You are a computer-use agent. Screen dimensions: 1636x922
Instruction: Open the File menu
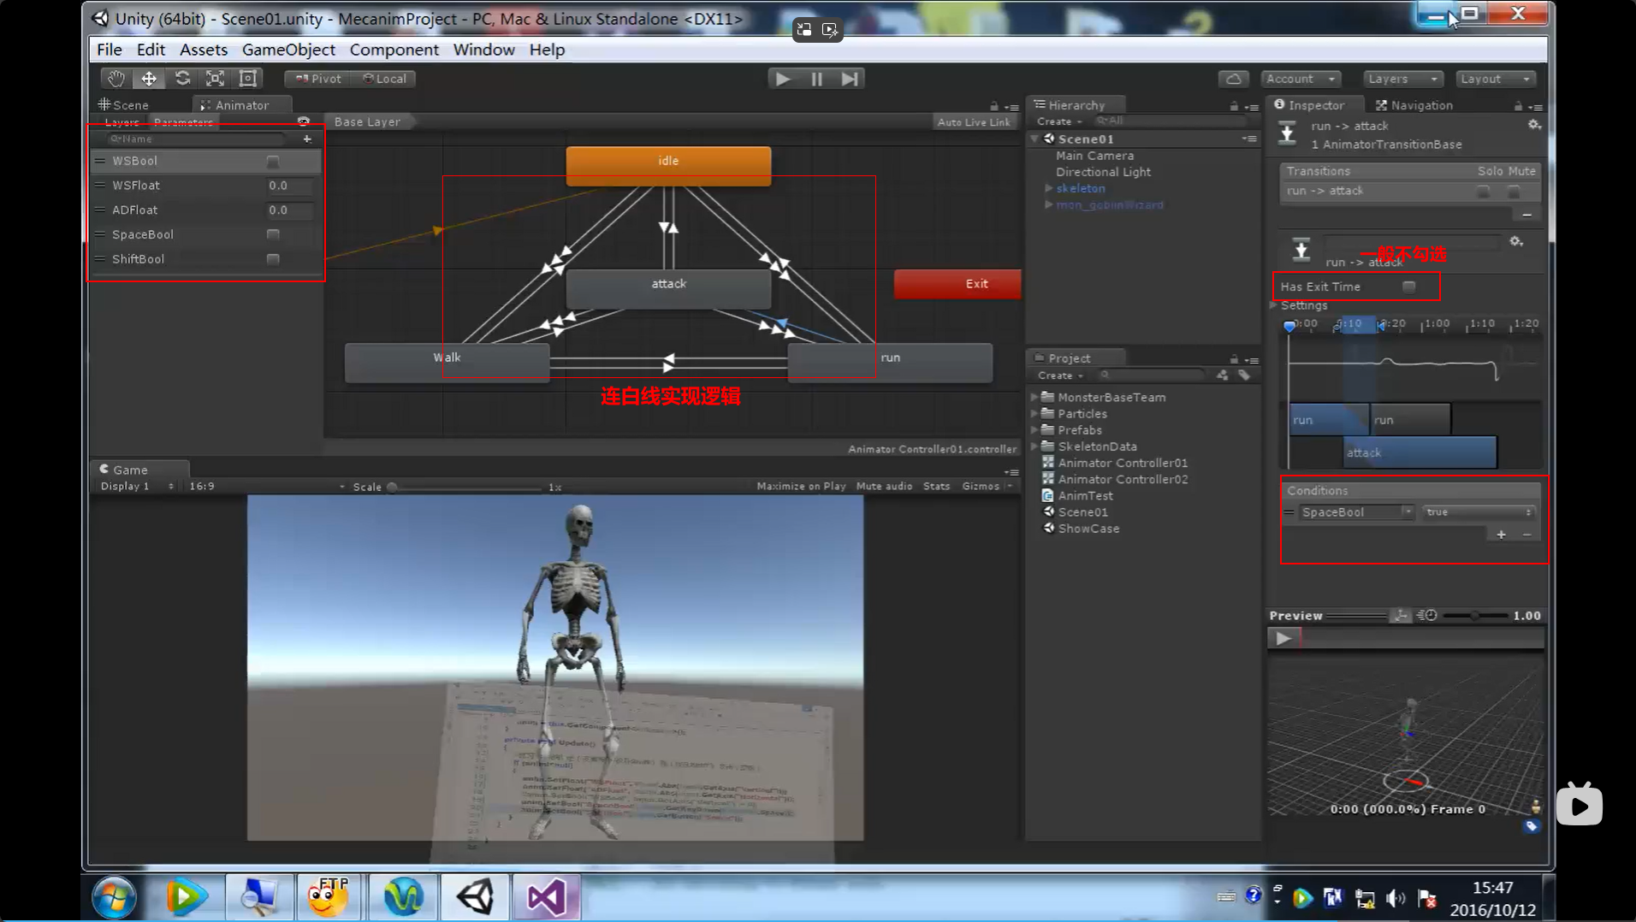(110, 50)
